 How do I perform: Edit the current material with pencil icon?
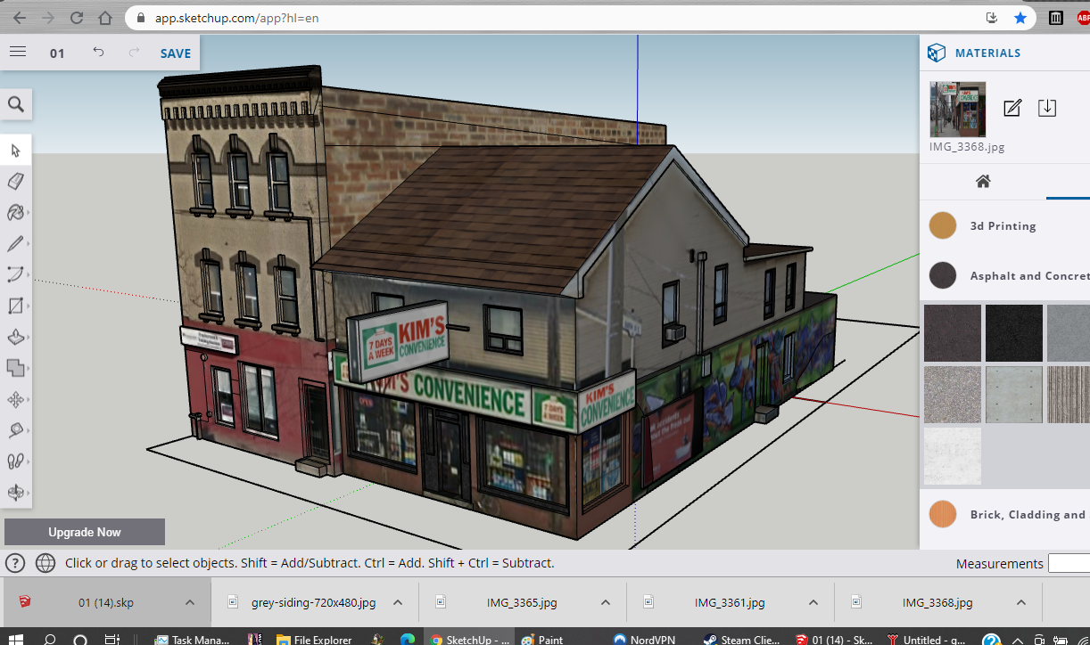click(x=1012, y=108)
